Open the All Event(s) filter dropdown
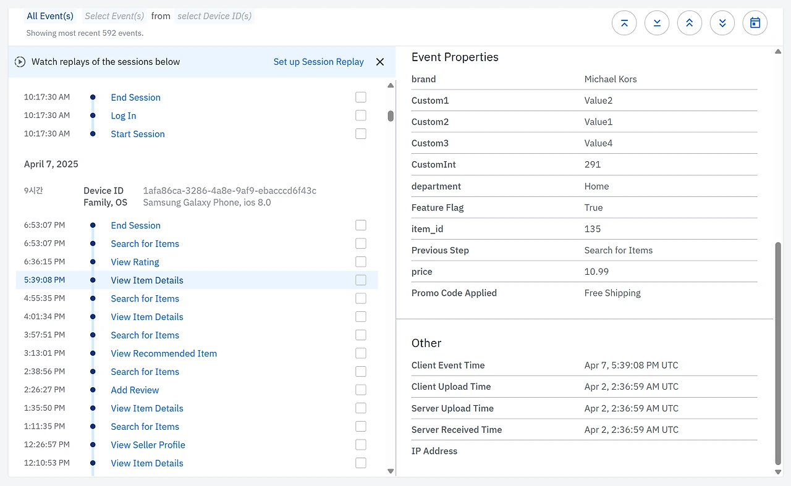Image resolution: width=791 pixels, height=486 pixels. click(50, 16)
